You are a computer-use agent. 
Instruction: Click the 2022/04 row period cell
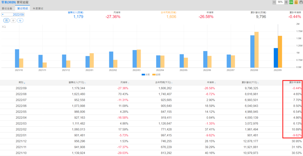(x=21, y=118)
